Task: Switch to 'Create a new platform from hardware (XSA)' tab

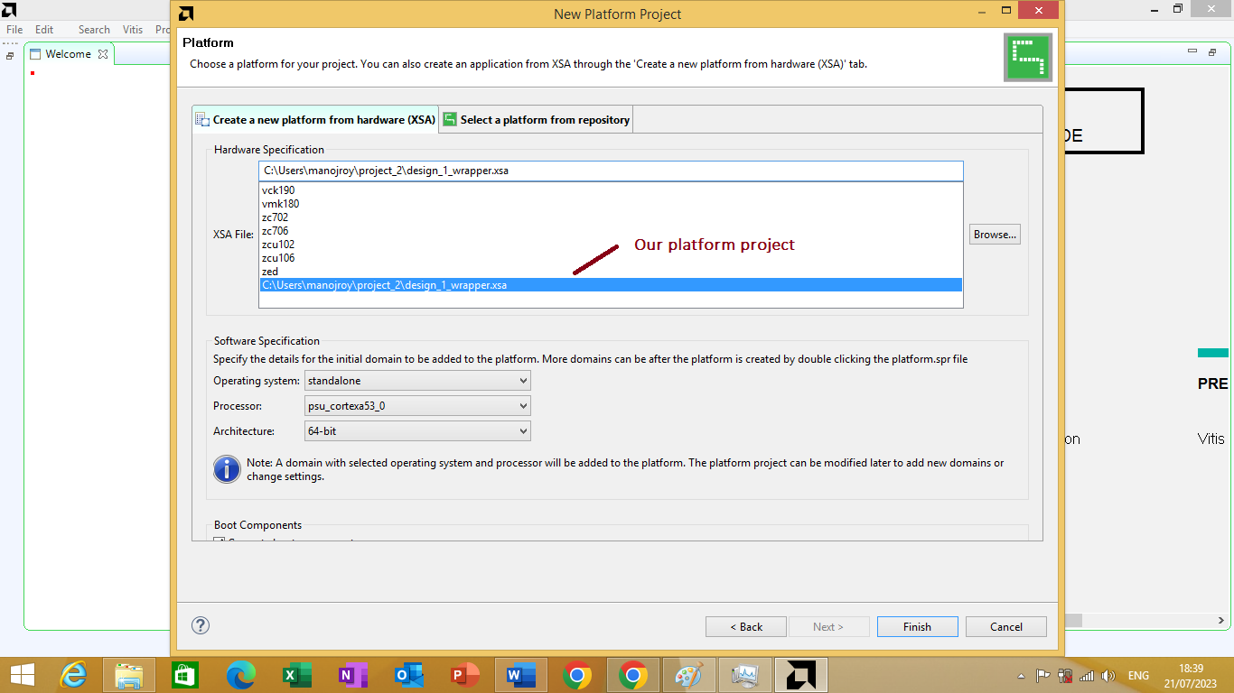Action: (x=315, y=119)
